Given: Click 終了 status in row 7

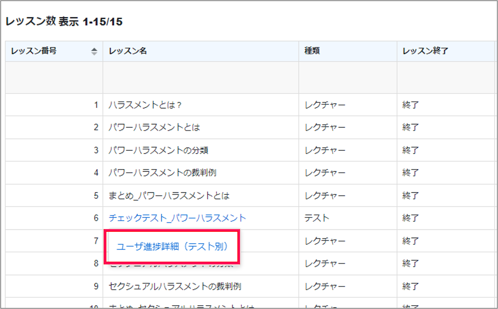Looking at the screenshot, I should [411, 241].
